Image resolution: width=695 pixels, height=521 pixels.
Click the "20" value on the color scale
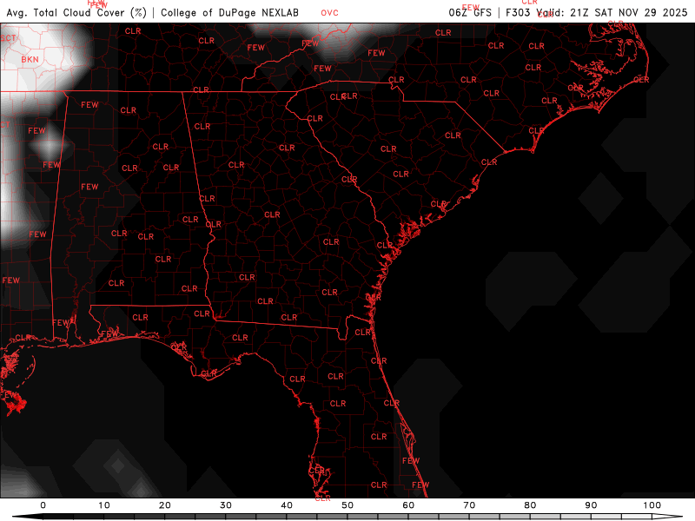point(165,505)
